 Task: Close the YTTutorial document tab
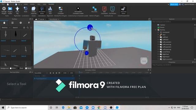click(46, 19)
